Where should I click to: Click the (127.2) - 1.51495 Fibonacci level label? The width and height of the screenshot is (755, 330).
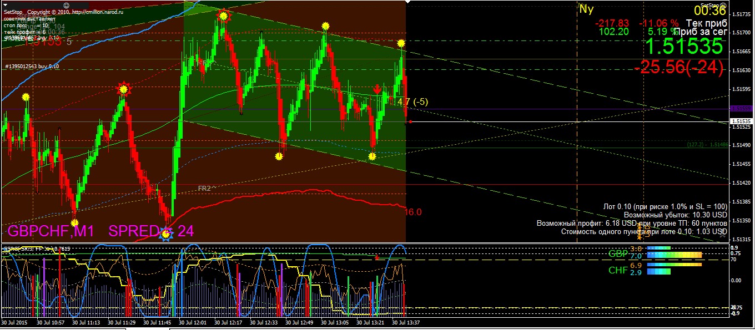pos(707,144)
